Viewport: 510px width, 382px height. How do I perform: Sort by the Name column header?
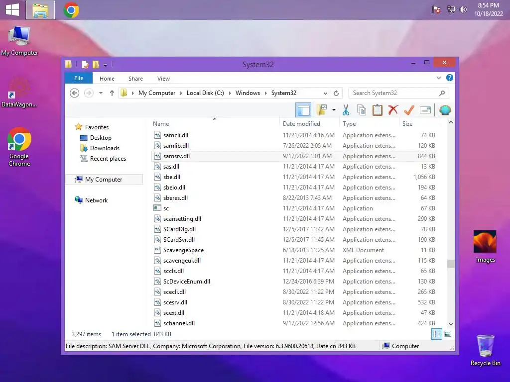(161, 124)
